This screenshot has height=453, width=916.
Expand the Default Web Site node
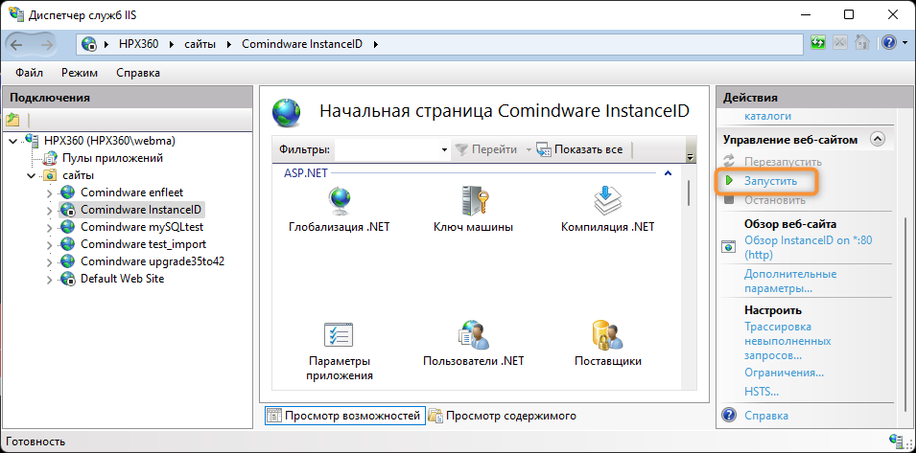50,279
